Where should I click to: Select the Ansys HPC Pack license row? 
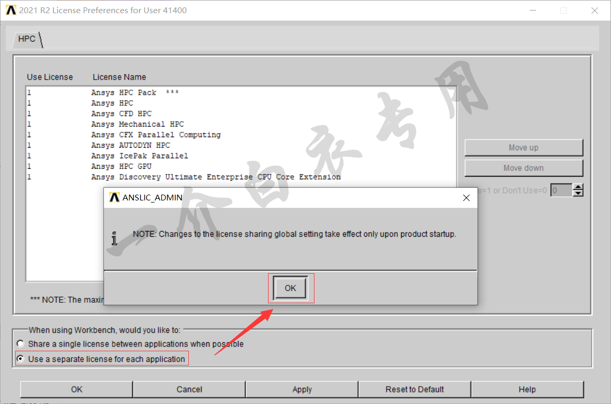point(241,92)
